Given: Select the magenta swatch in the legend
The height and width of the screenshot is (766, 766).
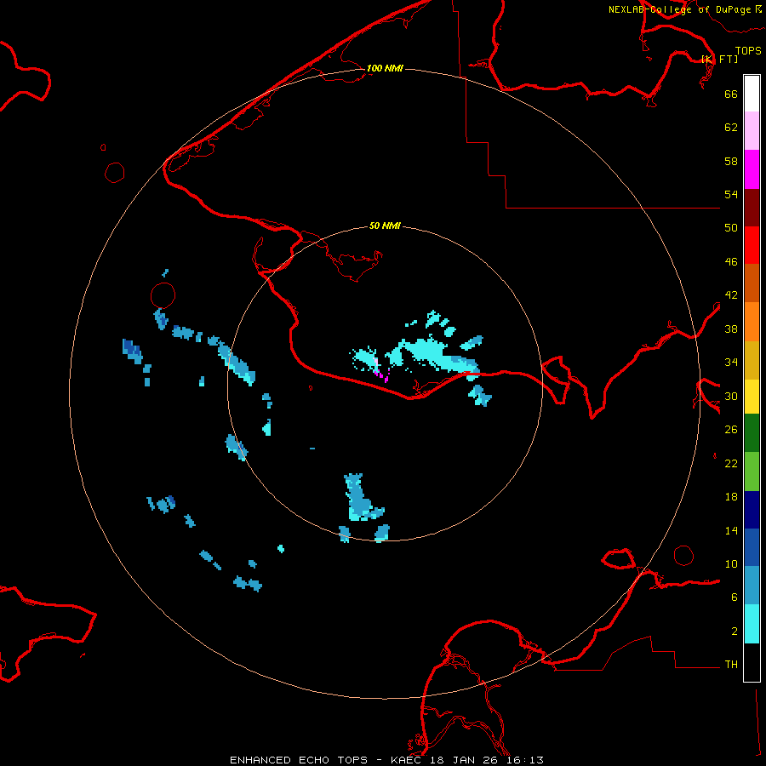Looking at the screenshot, I should (752, 169).
